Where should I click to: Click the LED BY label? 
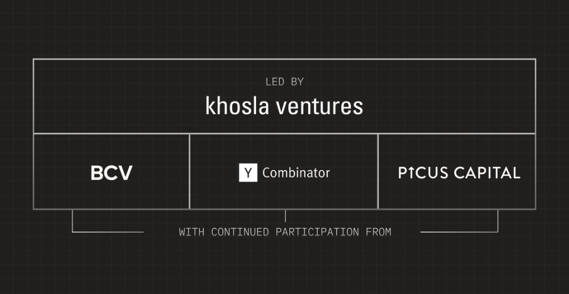(x=284, y=82)
